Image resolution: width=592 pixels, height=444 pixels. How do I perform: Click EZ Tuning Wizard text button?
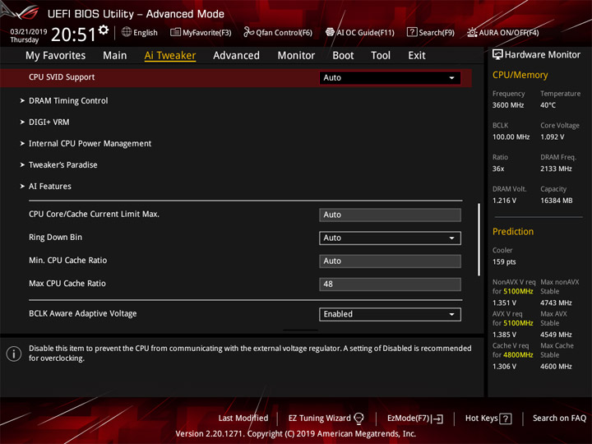(x=319, y=418)
